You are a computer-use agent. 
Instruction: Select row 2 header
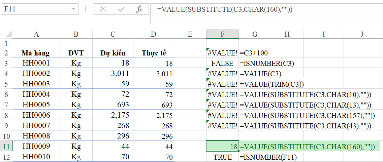(6, 53)
